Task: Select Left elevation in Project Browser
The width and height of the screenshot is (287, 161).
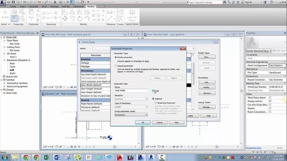Action: point(12,70)
